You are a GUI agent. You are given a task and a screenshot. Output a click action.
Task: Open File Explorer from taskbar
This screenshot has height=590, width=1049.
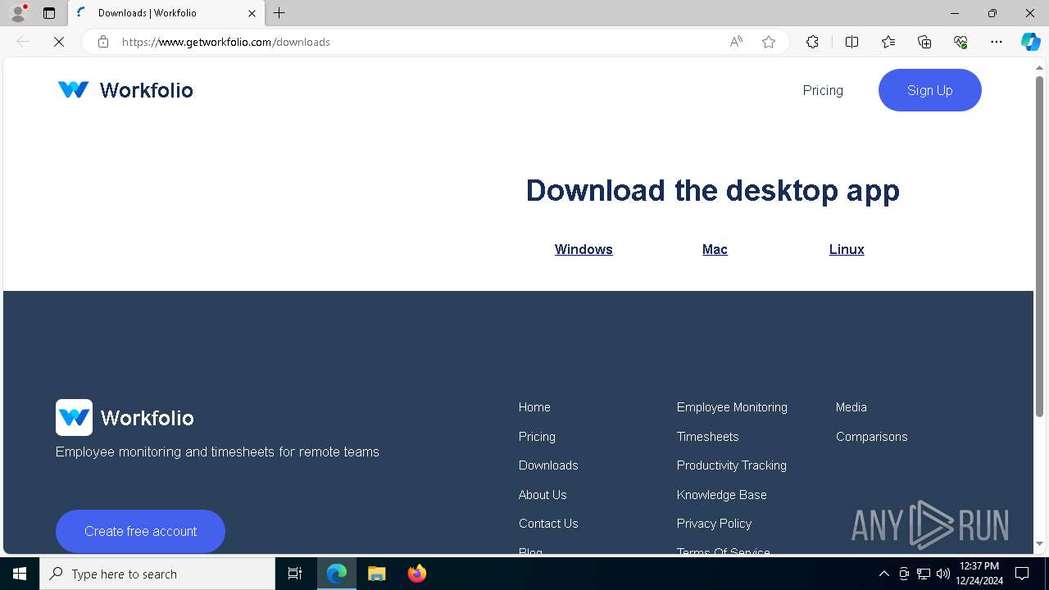click(377, 574)
